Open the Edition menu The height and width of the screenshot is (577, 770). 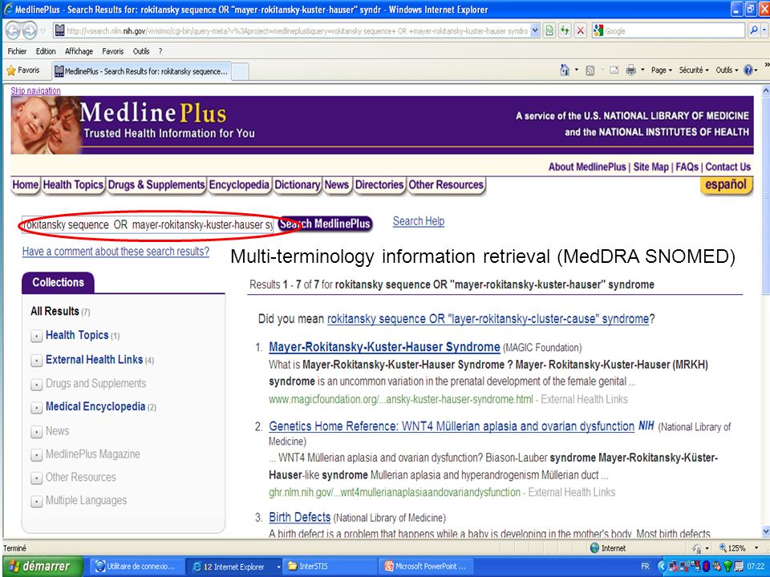[x=46, y=51]
